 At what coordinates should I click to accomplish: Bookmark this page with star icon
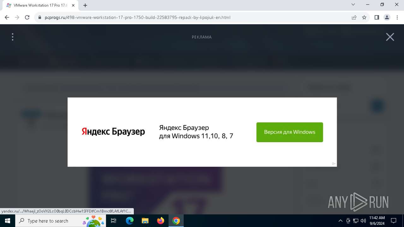click(x=364, y=17)
